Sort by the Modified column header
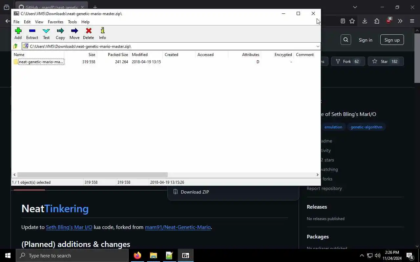 click(x=146, y=55)
